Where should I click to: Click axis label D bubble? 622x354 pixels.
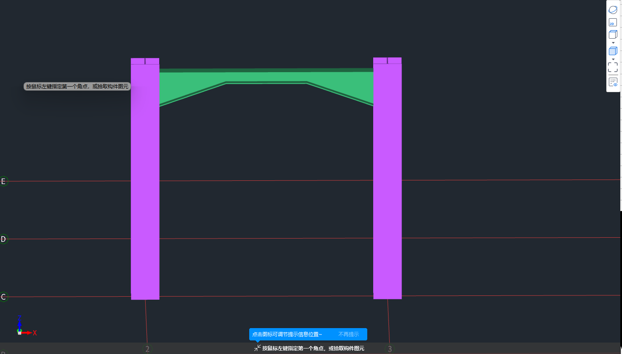[x=3, y=239]
